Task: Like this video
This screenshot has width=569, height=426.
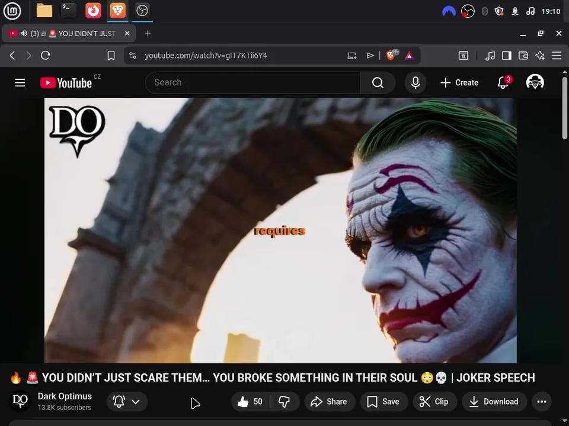Action: click(251, 401)
